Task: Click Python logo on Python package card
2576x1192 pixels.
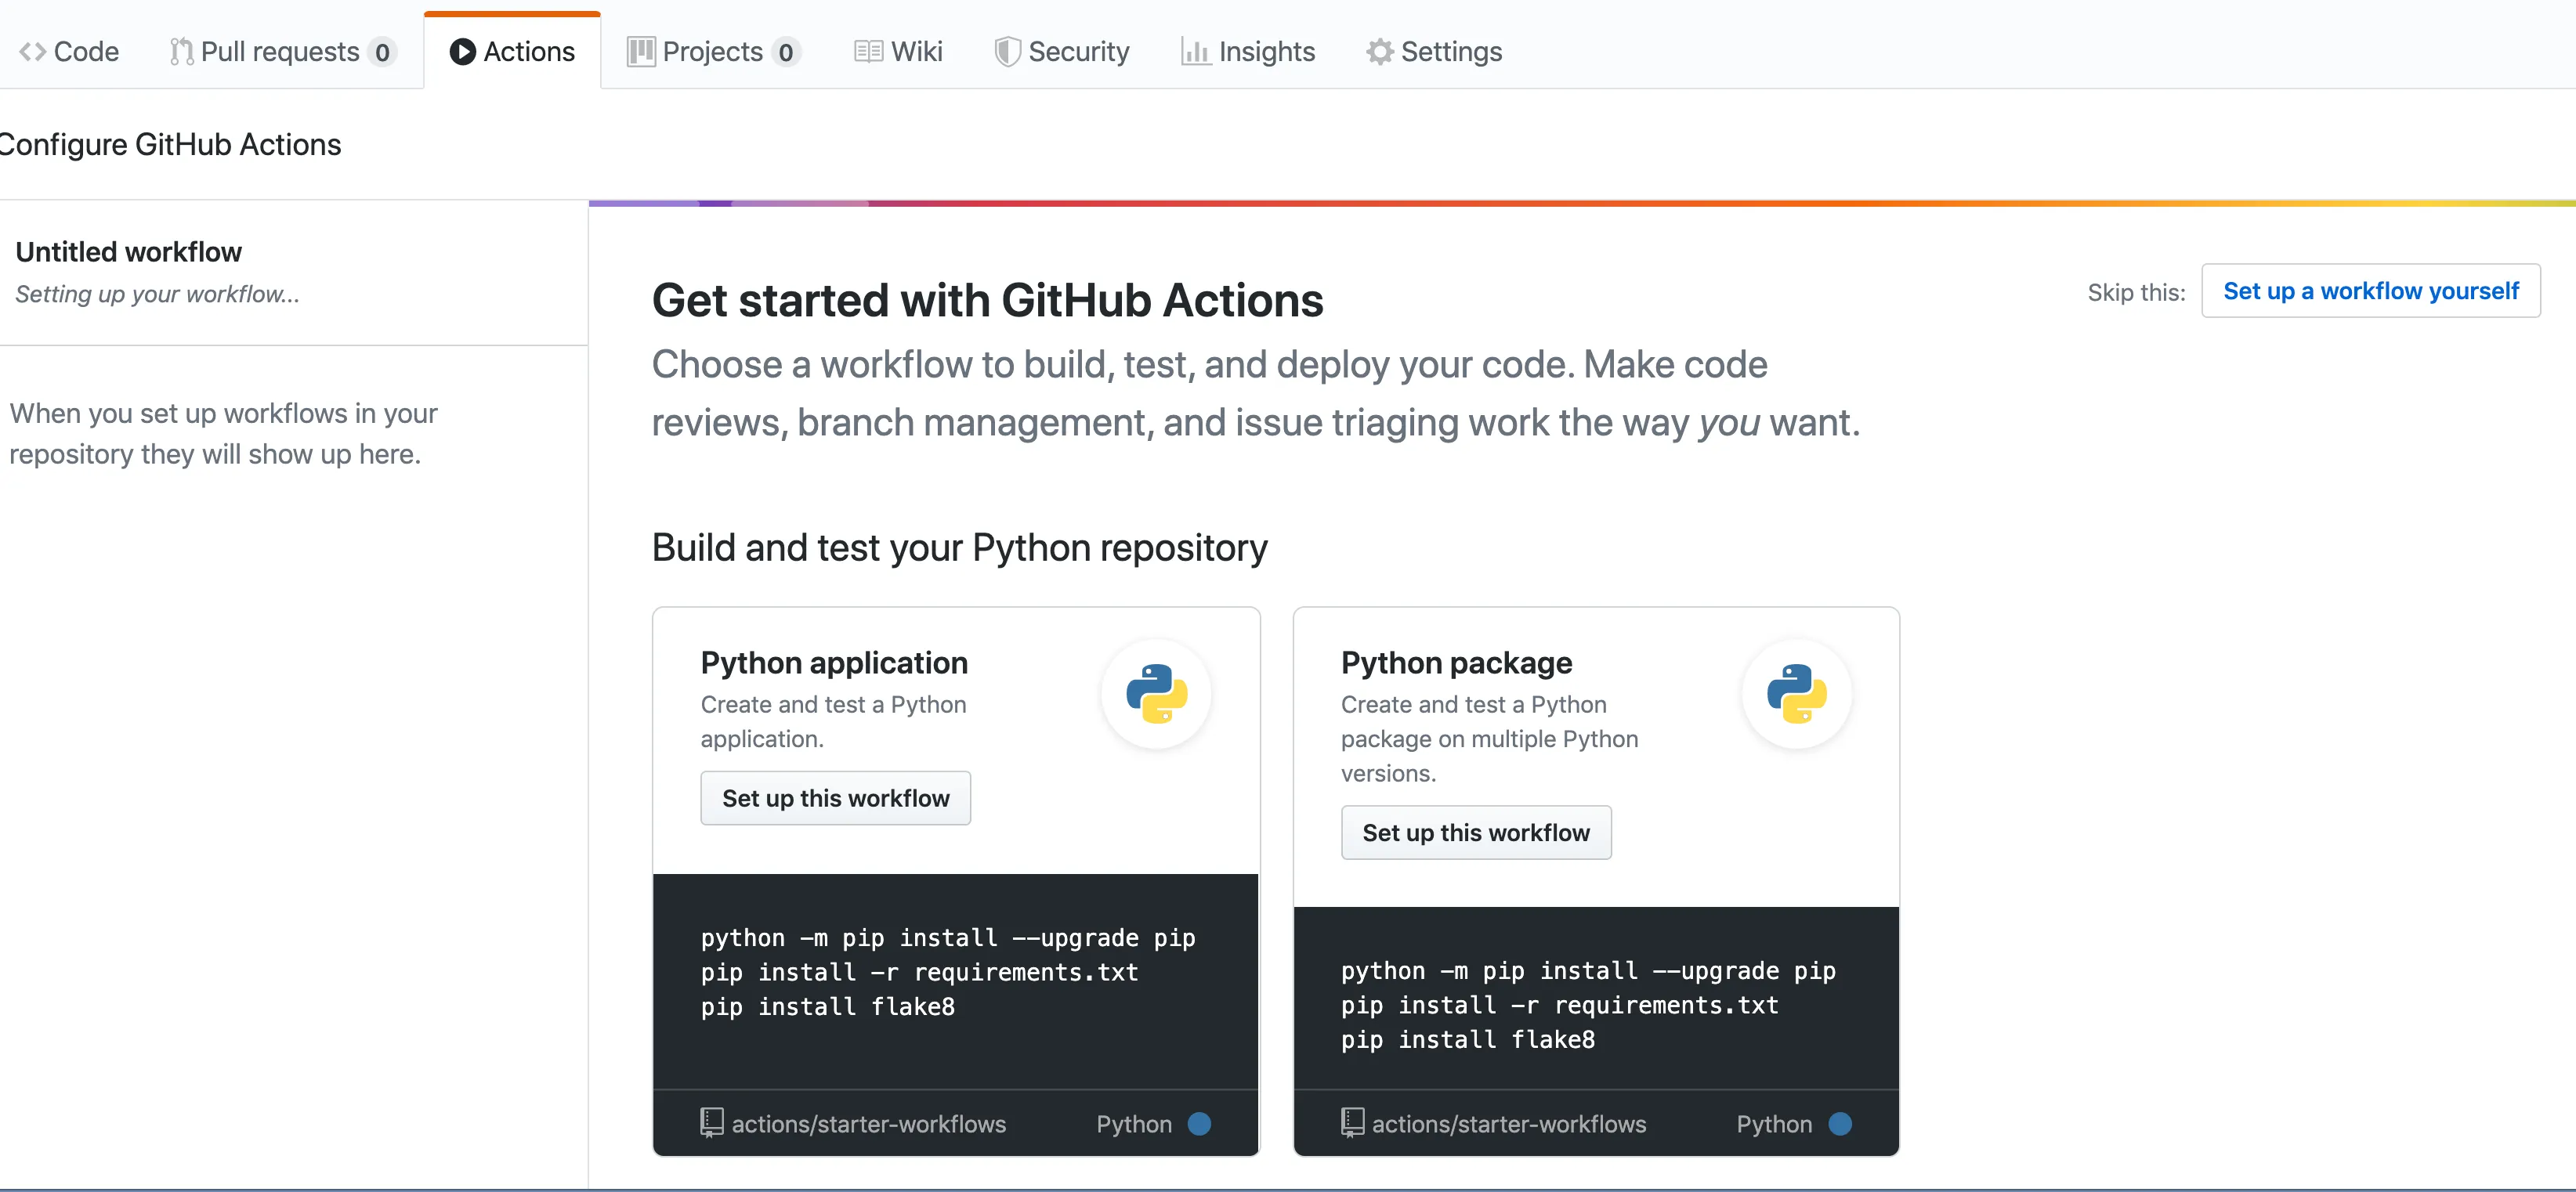Action: pos(1796,694)
